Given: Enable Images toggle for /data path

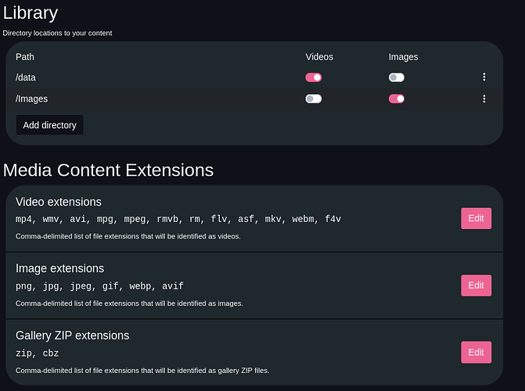Looking at the screenshot, I should [x=397, y=77].
